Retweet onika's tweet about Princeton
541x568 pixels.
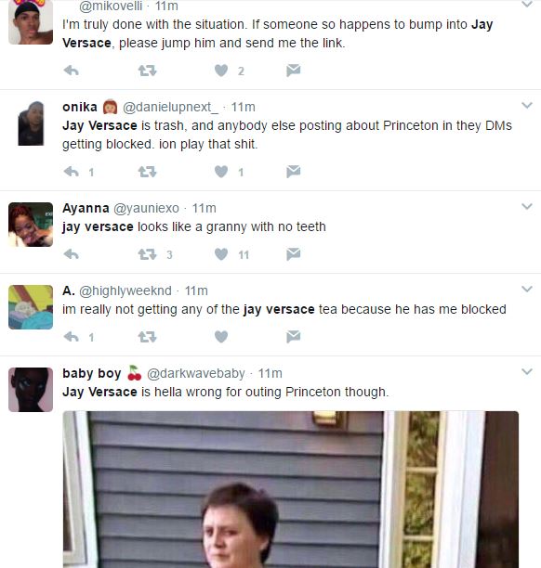tap(147, 172)
